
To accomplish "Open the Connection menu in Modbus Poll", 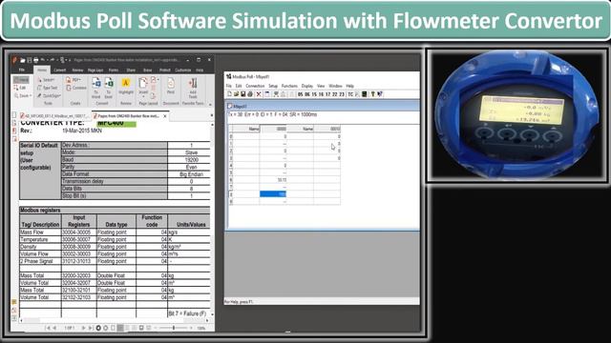I will (x=255, y=86).
